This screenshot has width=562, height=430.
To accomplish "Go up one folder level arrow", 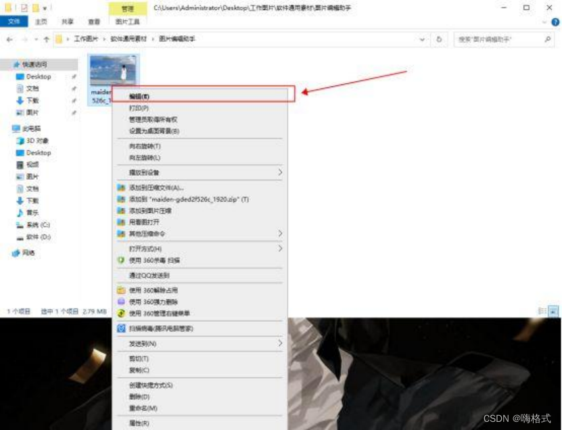I will [x=46, y=39].
